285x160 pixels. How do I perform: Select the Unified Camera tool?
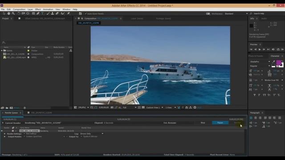[x=23, y=13]
